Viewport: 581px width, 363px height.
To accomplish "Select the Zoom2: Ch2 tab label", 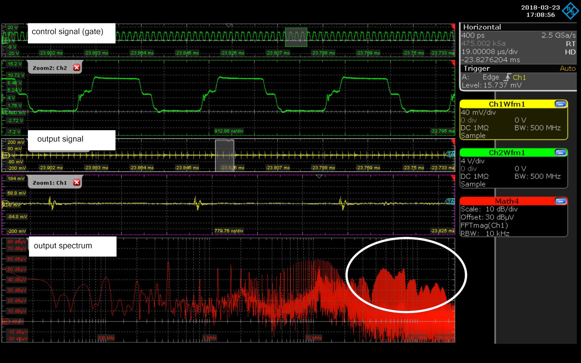I will coord(50,68).
